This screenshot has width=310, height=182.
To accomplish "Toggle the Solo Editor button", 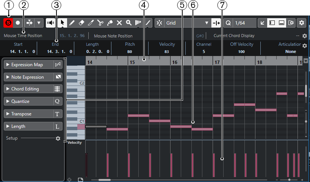I will click(8, 23).
